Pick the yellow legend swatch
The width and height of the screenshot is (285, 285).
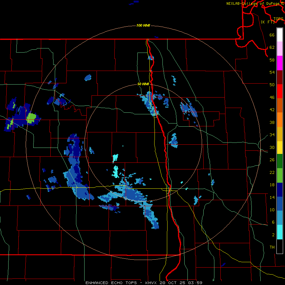point(280,147)
